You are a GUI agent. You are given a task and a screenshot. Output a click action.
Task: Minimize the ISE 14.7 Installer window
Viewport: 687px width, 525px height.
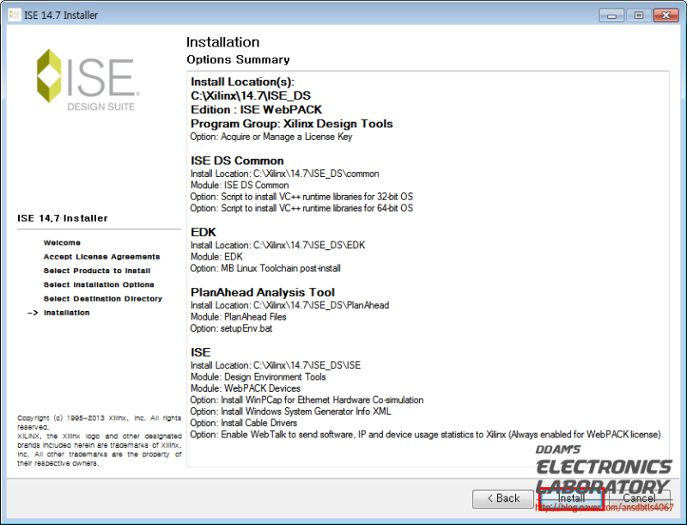(x=610, y=15)
